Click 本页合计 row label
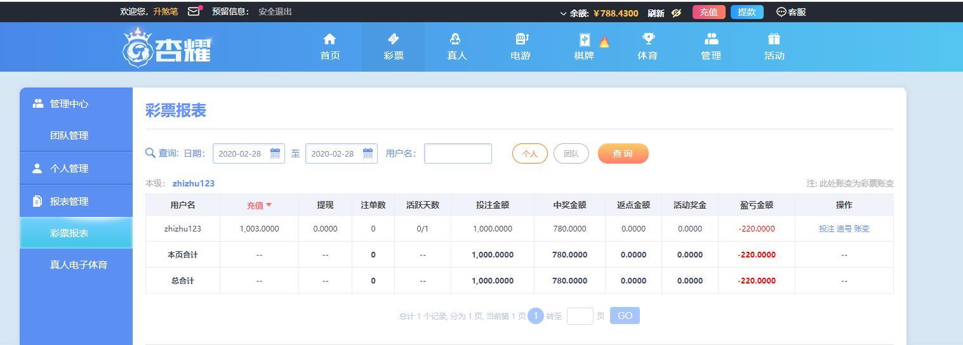The height and width of the screenshot is (345, 963). pyautogui.click(x=183, y=254)
